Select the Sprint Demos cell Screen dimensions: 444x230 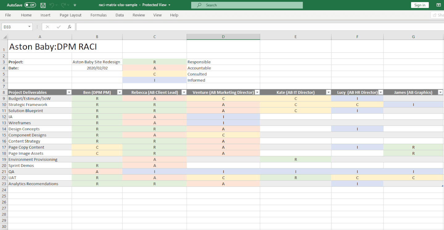coord(40,165)
